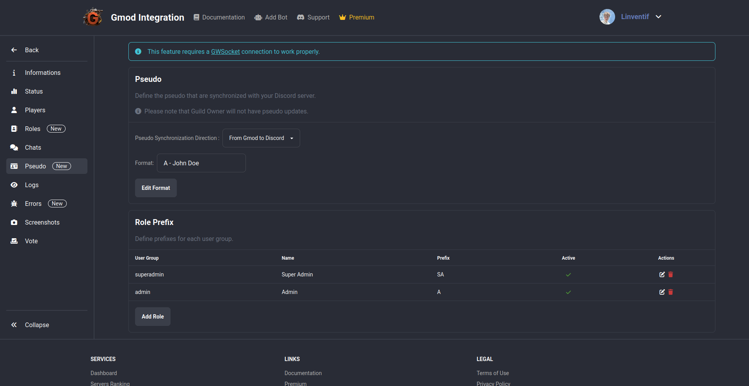Edit the superadmin role prefix
The image size is (749, 386).
[662, 274]
